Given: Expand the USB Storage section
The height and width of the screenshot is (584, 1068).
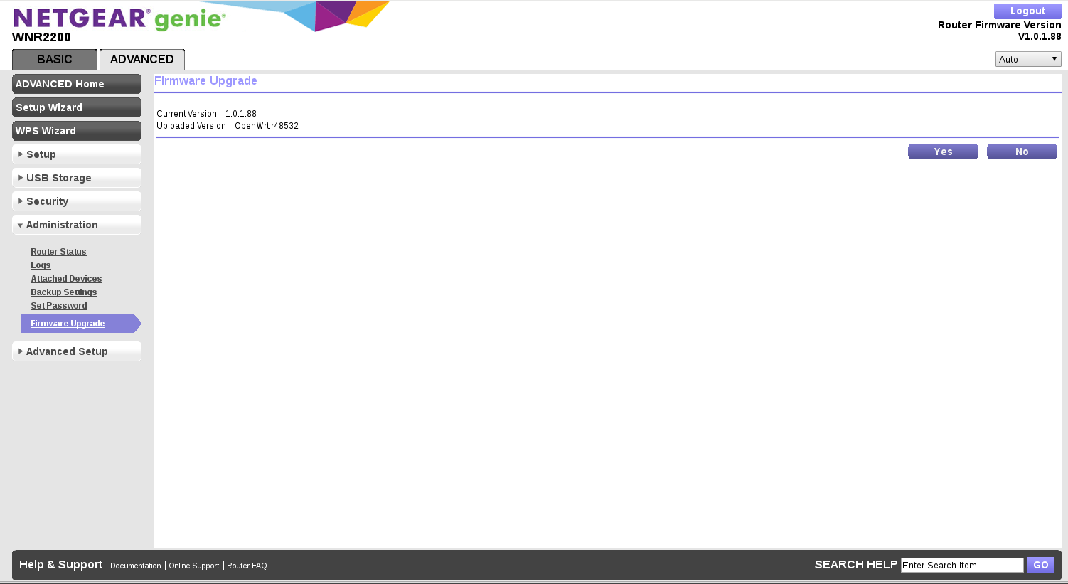Looking at the screenshot, I should [x=76, y=178].
